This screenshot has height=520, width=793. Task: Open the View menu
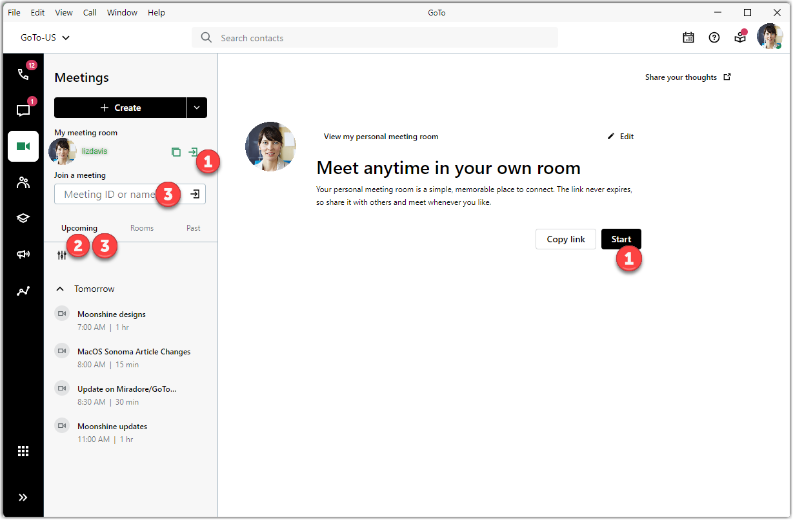click(64, 12)
